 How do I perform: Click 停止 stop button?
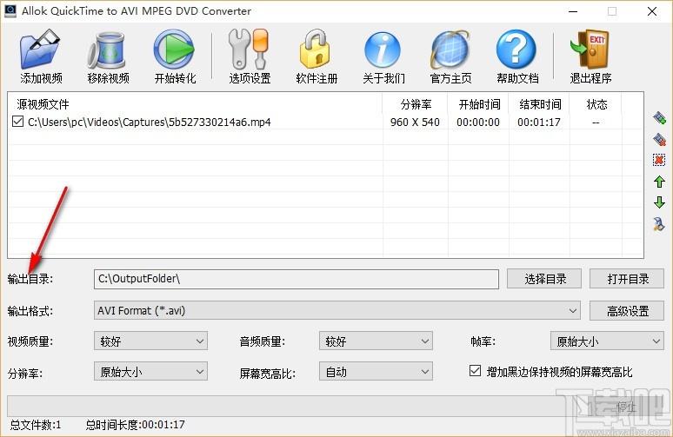(626, 406)
